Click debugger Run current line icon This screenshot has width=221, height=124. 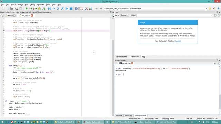pyautogui.click(x=54, y=8)
